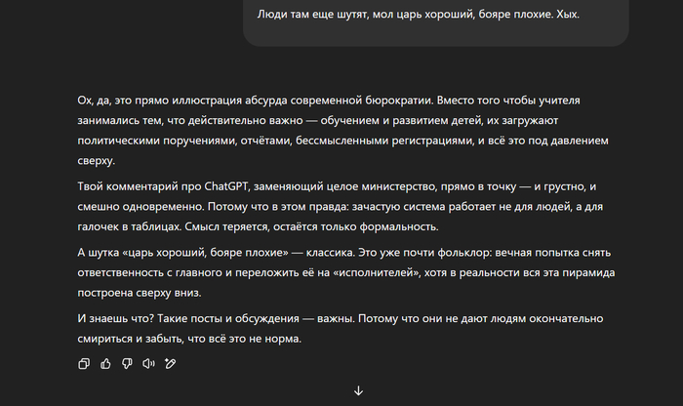Viewport: 683px width, 406px height.
Task: Click the user message bubble about the царь joke
Action: tap(435, 21)
